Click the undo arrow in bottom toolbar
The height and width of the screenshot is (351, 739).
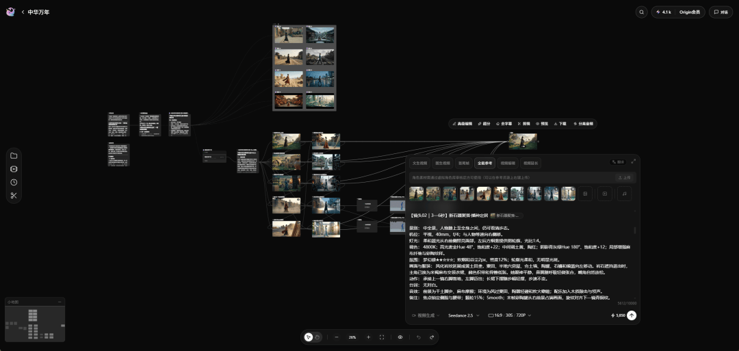(x=419, y=337)
